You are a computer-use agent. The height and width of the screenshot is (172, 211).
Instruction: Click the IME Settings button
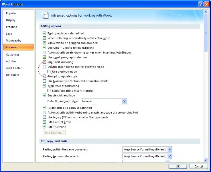tap(54, 132)
